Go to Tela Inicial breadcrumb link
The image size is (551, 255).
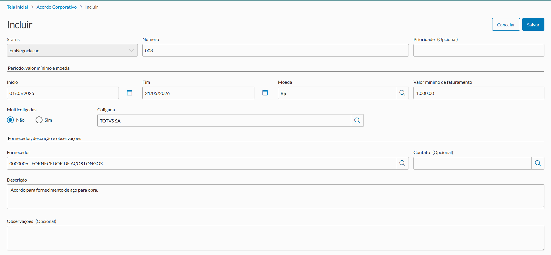click(17, 7)
